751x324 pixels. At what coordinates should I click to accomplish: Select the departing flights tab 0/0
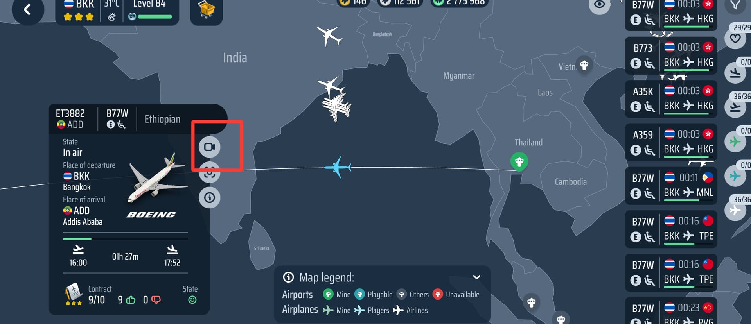tap(735, 72)
